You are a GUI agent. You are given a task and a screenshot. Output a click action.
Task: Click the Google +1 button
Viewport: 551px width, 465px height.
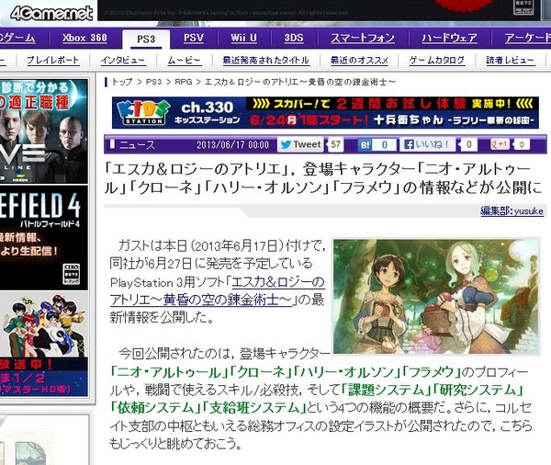(500, 144)
